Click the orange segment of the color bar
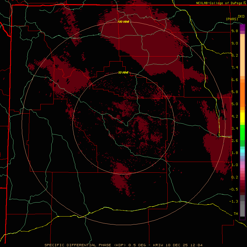This screenshot has width=247, height=247. click(x=242, y=95)
